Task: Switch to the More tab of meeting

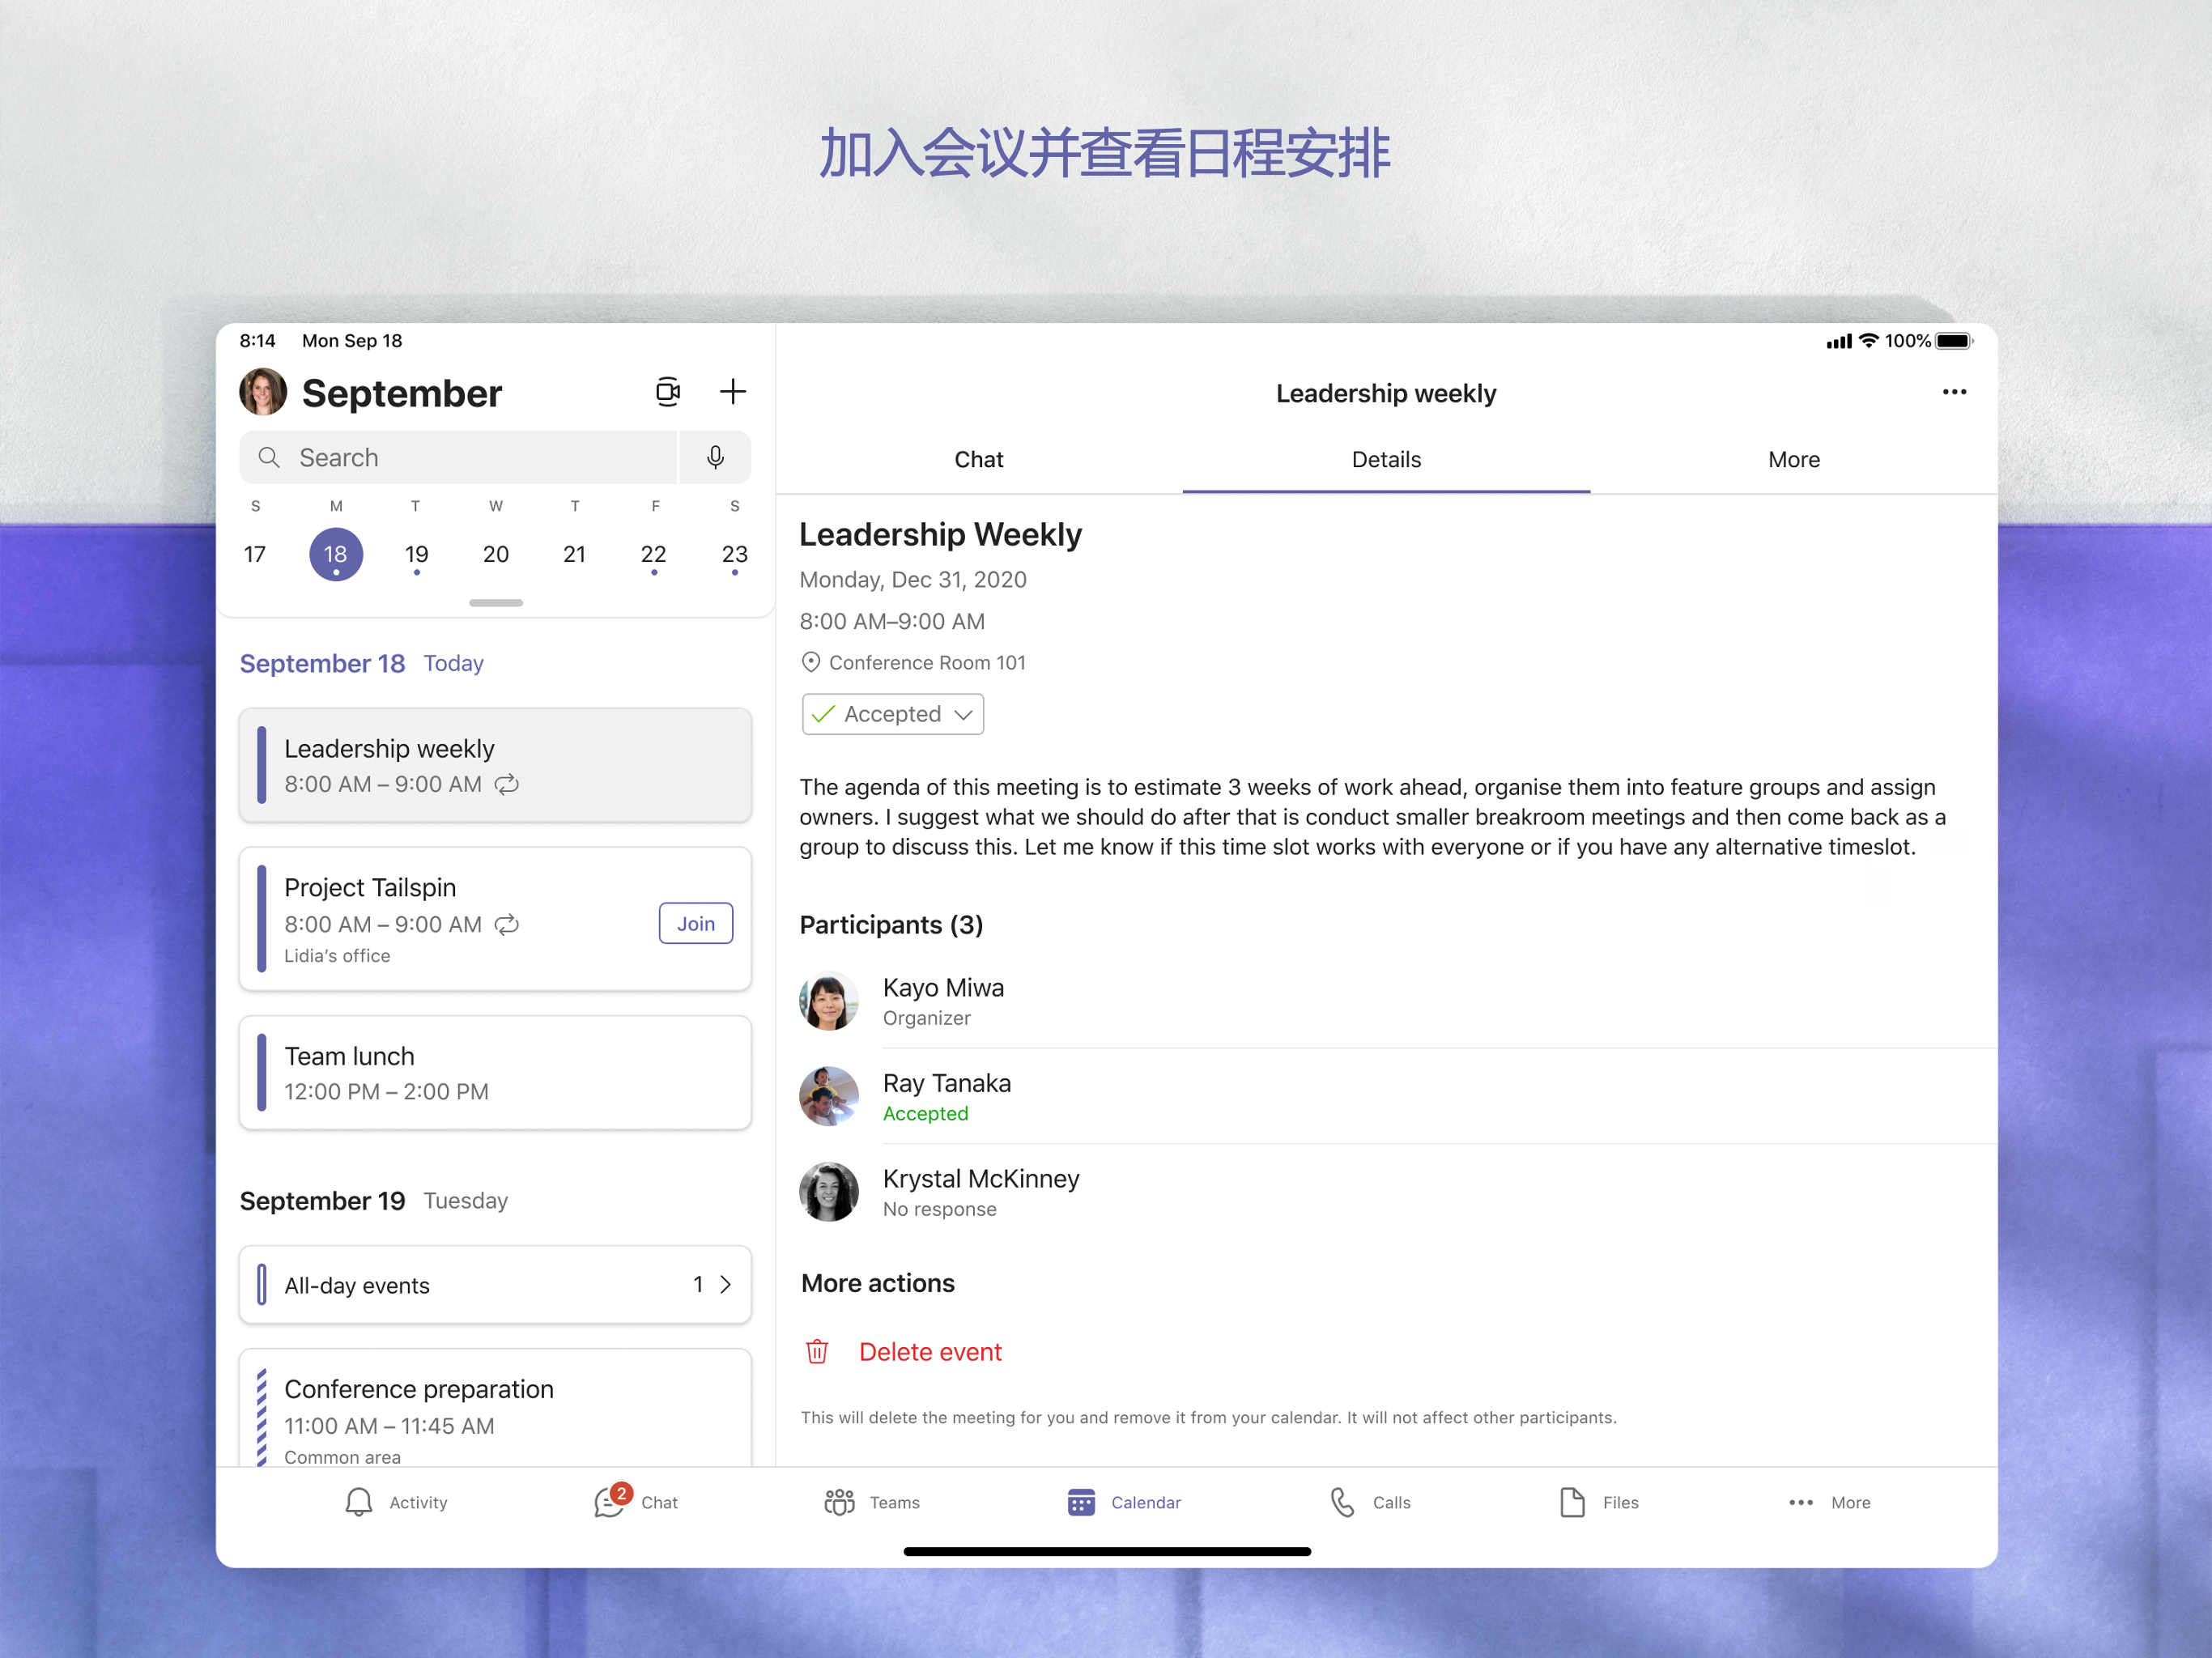Action: point(1793,460)
